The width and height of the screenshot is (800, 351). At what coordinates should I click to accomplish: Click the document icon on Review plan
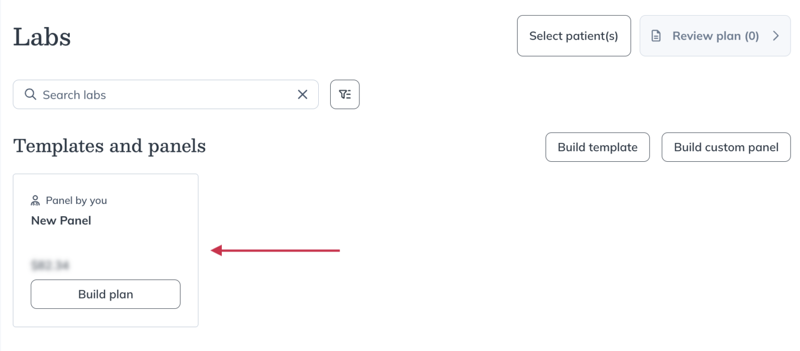point(655,35)
